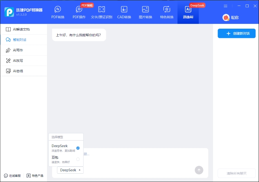Screen dimensions: 259x182
Task: Select the 文字/票证识别 OCR icon
Action: pyautogui.click(x=102, y=9)
